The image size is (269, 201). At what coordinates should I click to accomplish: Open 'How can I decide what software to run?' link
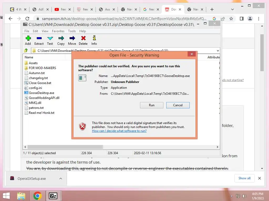[119, 131]
